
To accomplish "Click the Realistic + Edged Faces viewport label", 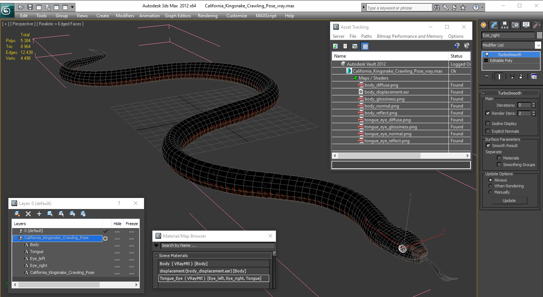I will pyautogui.click(x=61, y=24).
